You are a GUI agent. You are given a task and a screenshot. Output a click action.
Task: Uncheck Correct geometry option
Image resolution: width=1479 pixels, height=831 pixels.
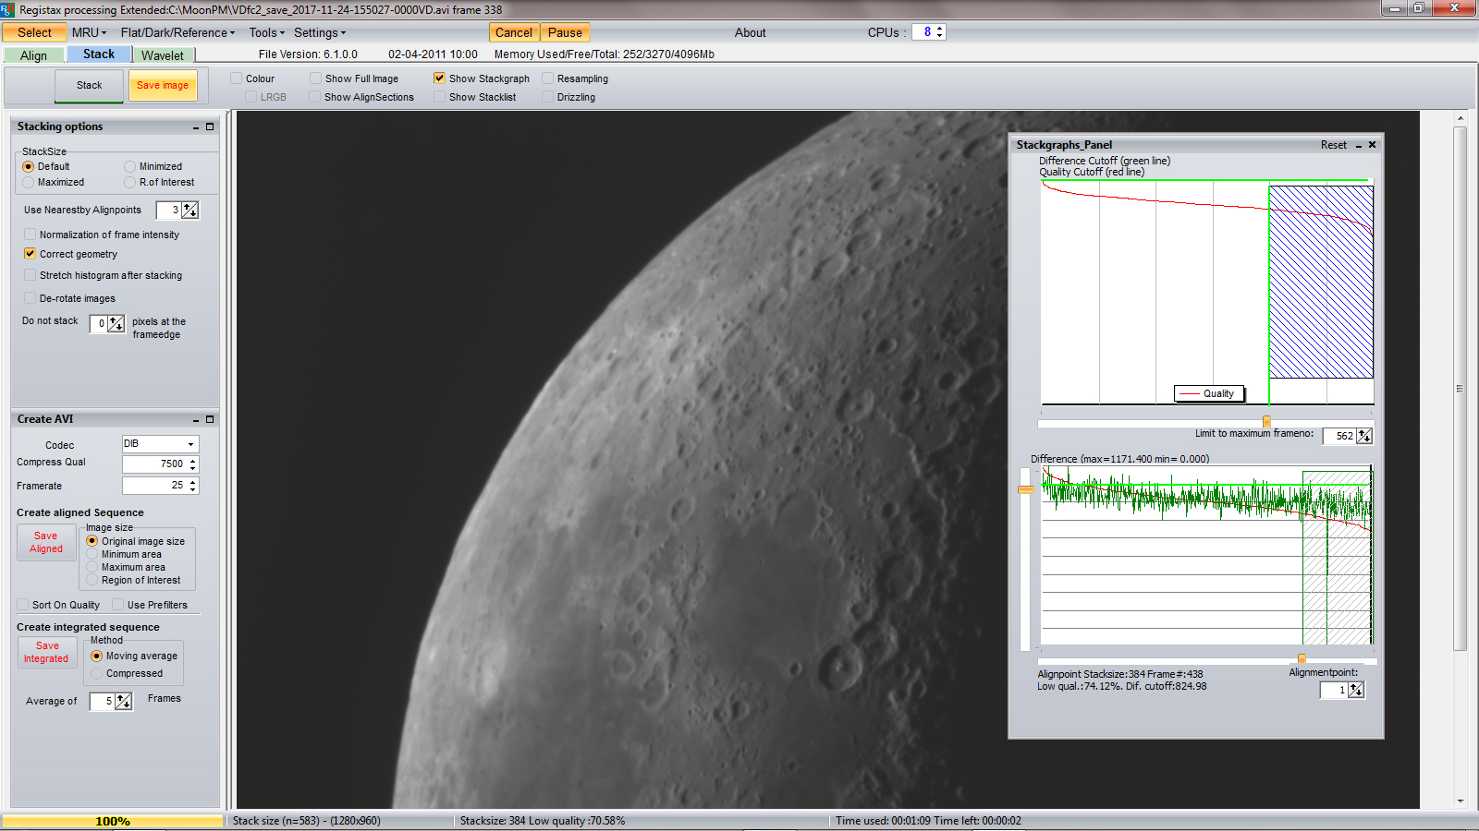31,254
